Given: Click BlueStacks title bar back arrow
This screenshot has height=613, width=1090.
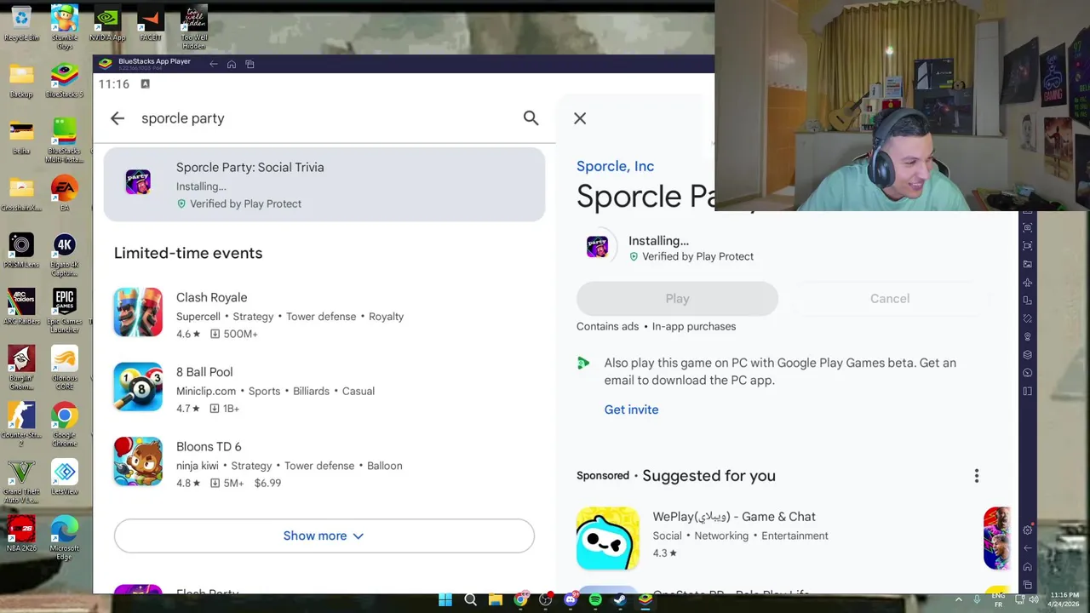Looking at the screenshot, I should 213,64.
